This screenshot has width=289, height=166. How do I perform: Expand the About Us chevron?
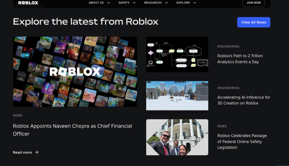[109, 3]
